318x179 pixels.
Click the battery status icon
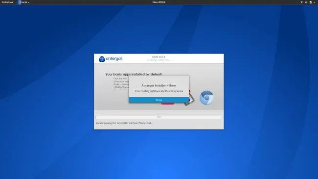(311, 2)
